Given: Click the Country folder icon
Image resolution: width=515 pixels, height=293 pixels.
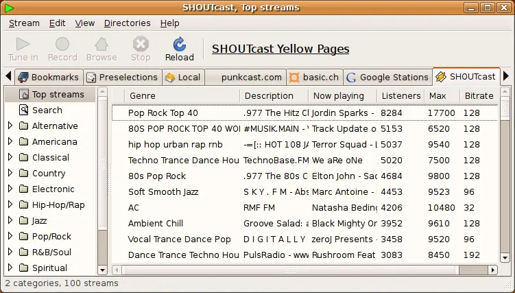Looking at the screenshot, I should (x=23, y=173).
